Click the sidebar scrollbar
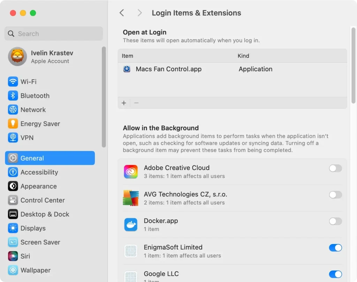Viewport: 357px width, 282px height. click(104, 97)
